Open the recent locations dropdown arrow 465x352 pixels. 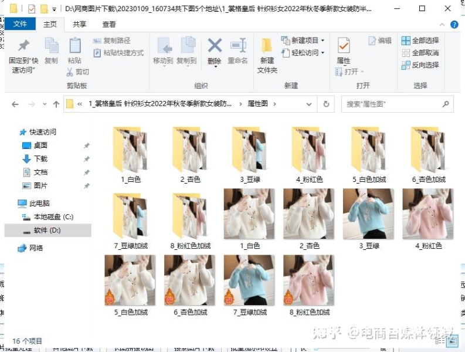pyautogui.click(x=45, y=104)
